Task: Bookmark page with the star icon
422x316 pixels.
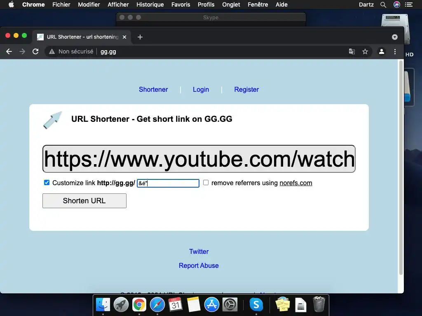Action: tap(365, 51)
